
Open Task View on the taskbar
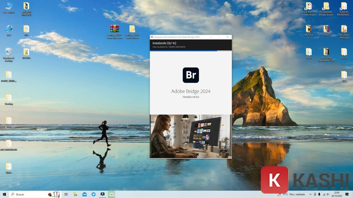[x=66, y=194]
